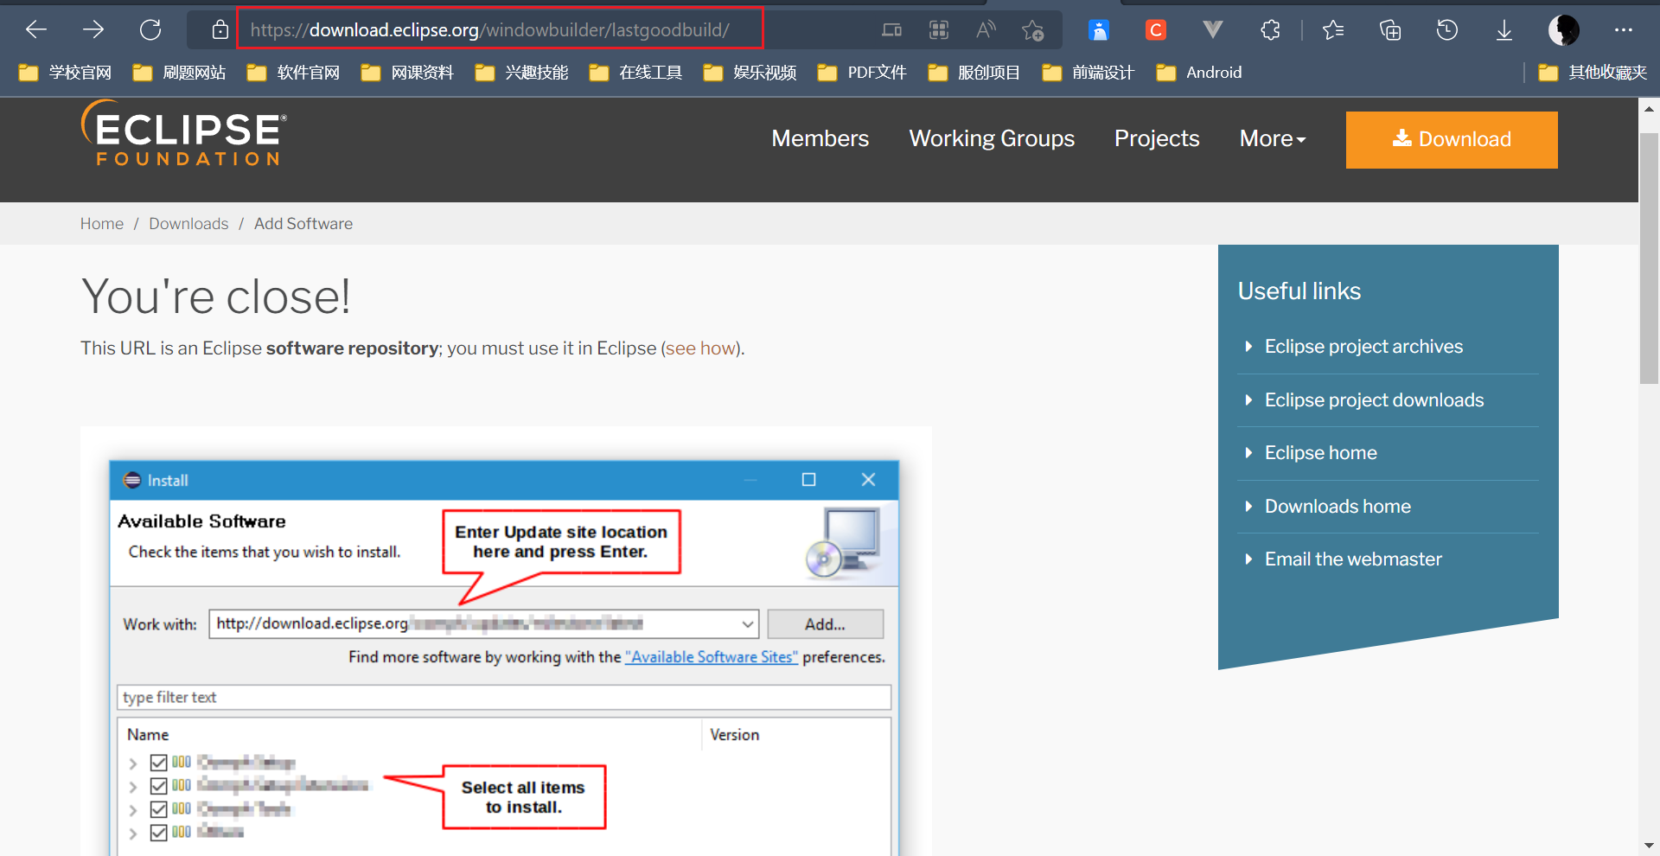Open Eclipse project downloads link
Image resolution: width=1660 pixels, height=856 pixels.
pos(1374,400)
